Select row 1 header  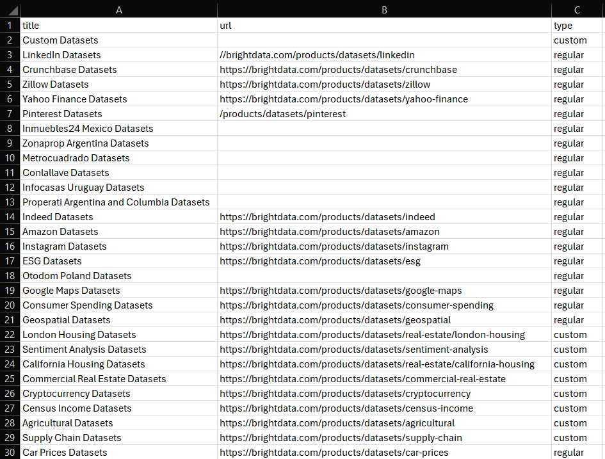[x=10, y=25]
